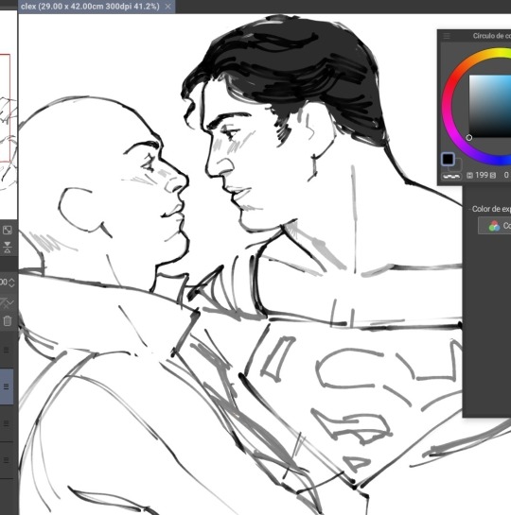This screenshot has height=515, width=511.
Task: Choose the transparent color swatch
Action: 451,177
